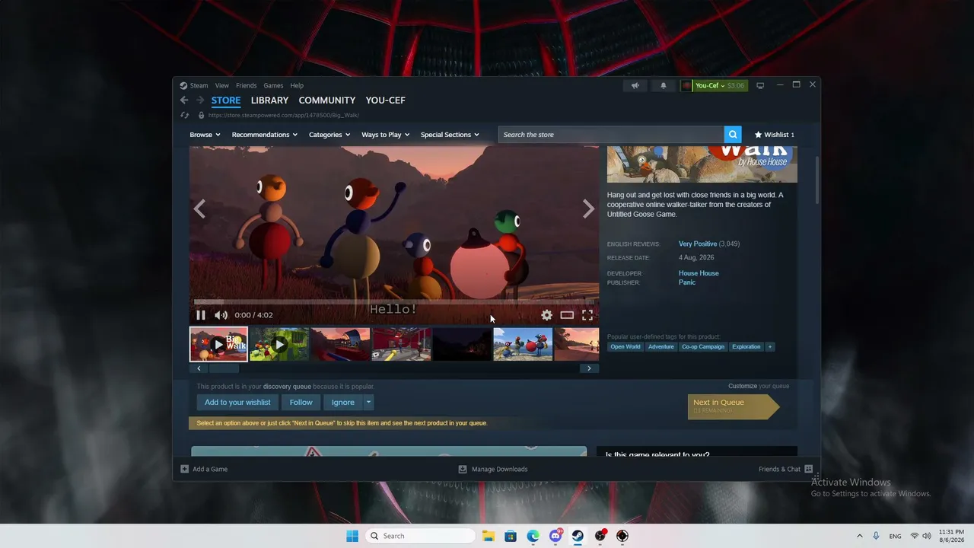Reload the store page
Image resolution: width=974 pixels, height=548 pixels.
185,116
